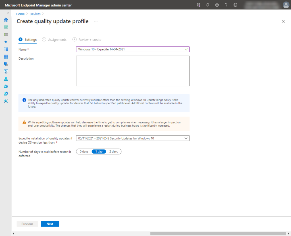
Task: Open the notifications bell icon
Action: pos(208,5)
